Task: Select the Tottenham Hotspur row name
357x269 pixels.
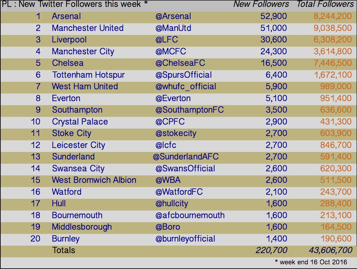Action: [x=88, y=75]
